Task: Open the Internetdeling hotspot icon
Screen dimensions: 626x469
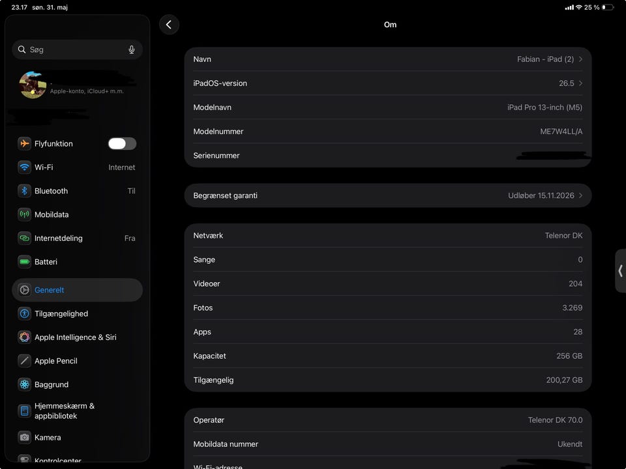Action: click(24, 238)
